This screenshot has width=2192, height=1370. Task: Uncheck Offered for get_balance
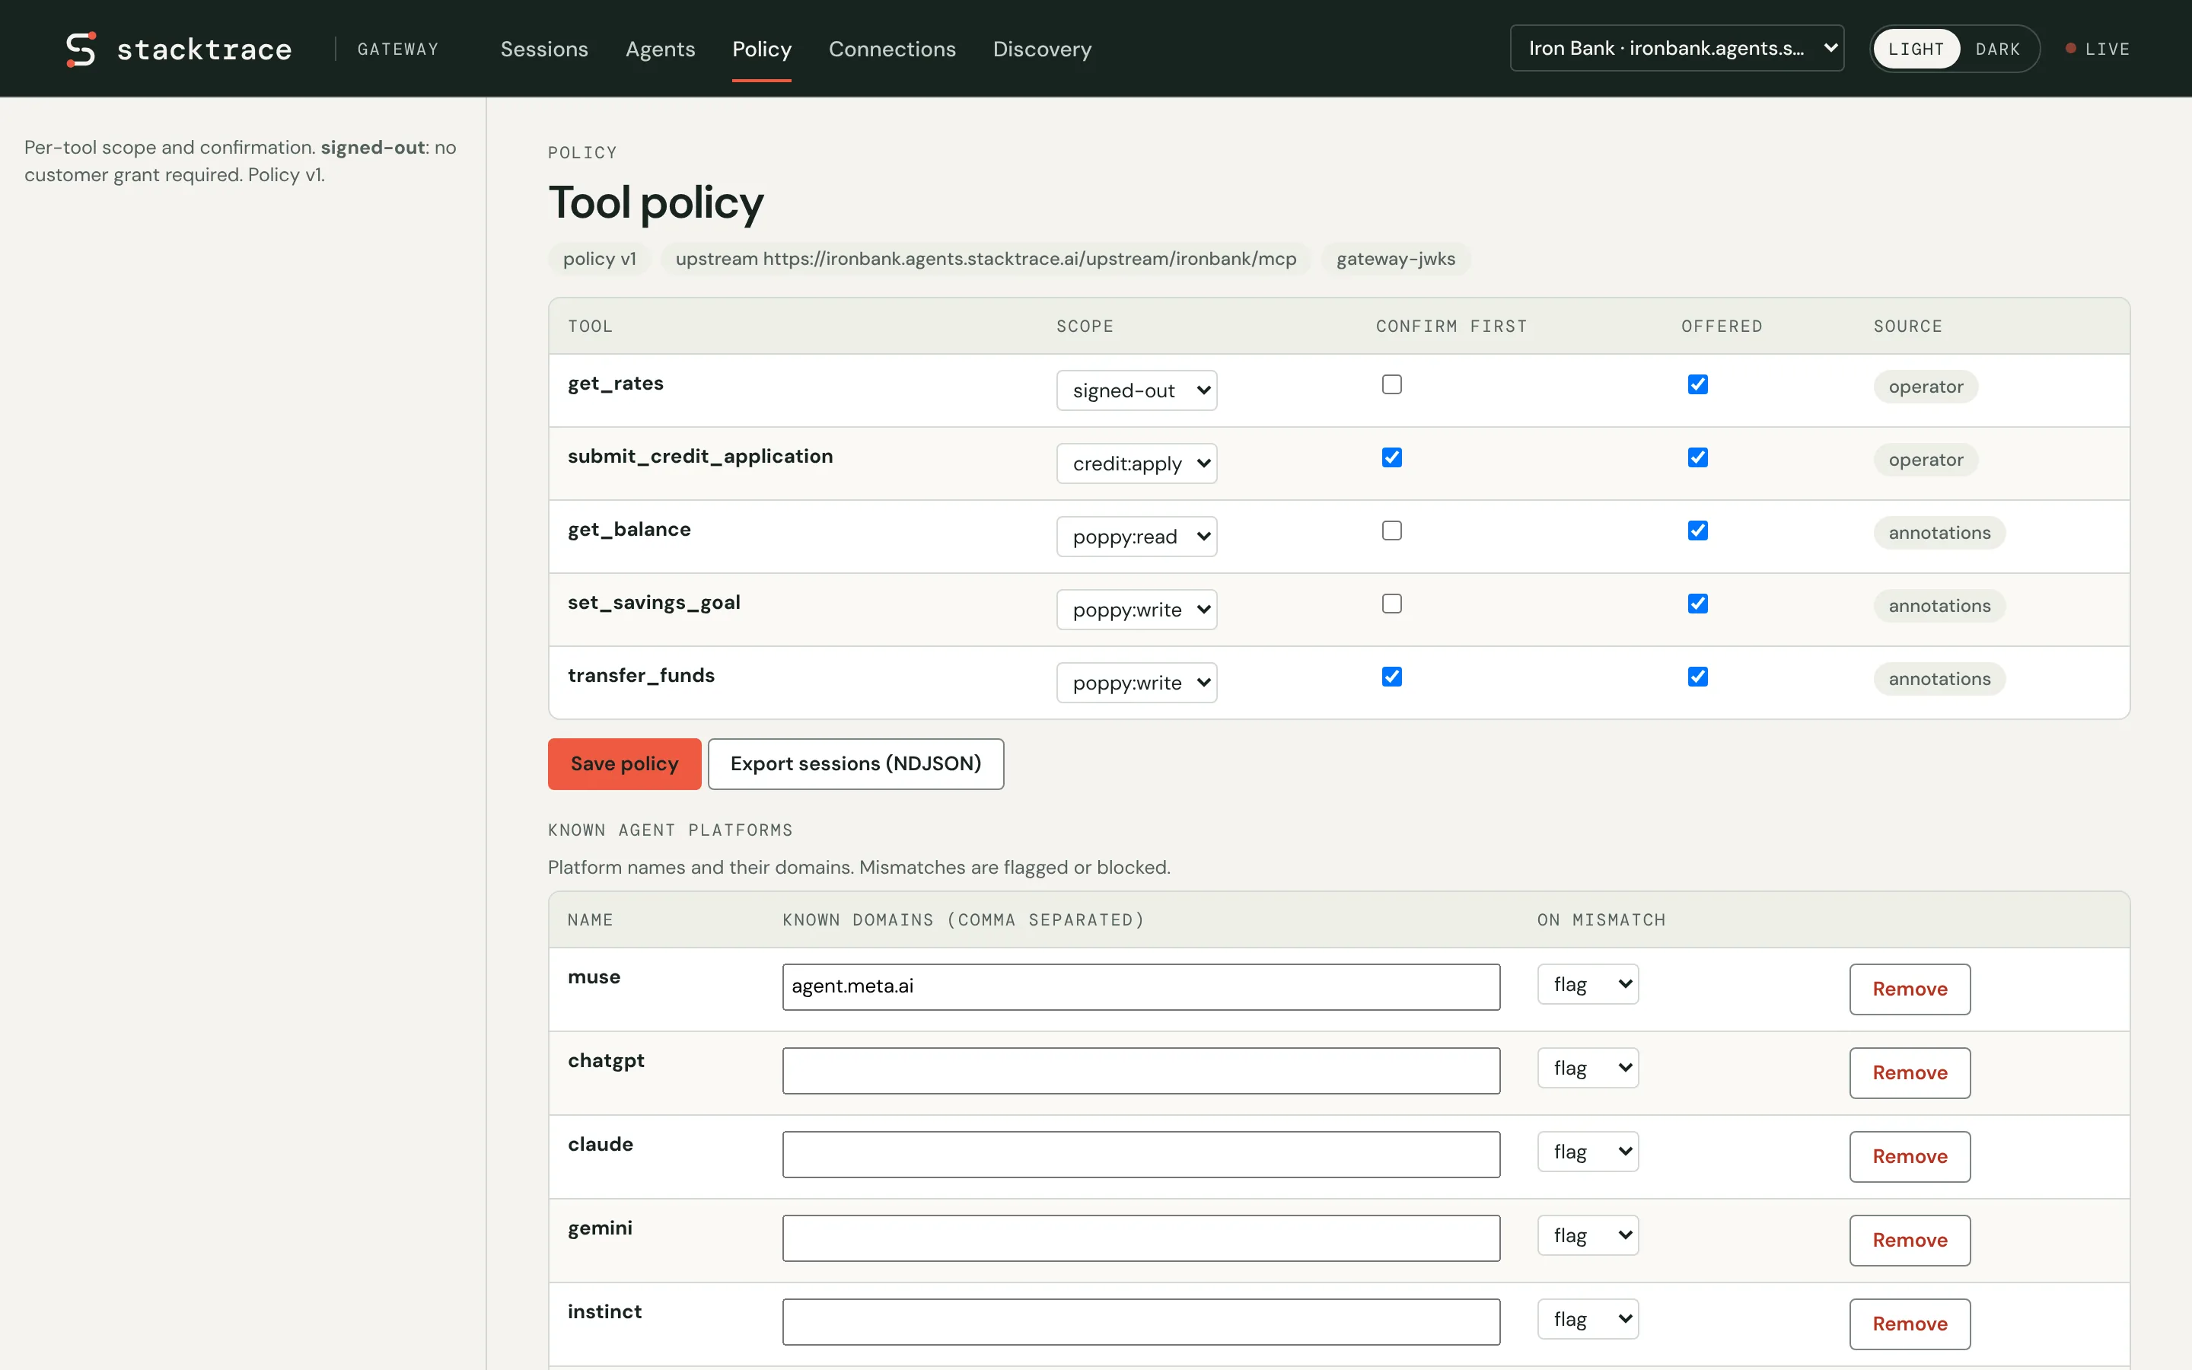1697,530
